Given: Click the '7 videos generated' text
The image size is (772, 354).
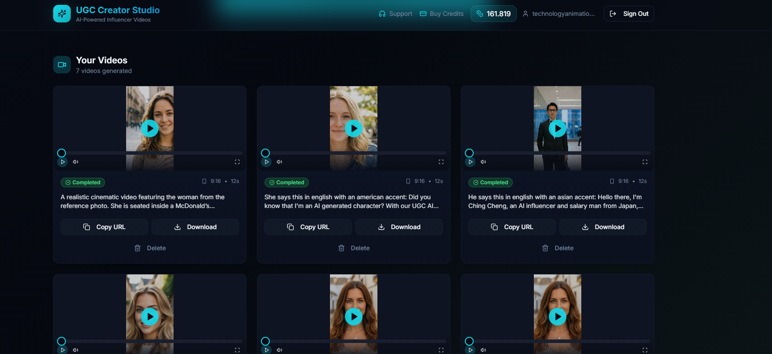Looking at the screenshot, I should tap(104, 71).
